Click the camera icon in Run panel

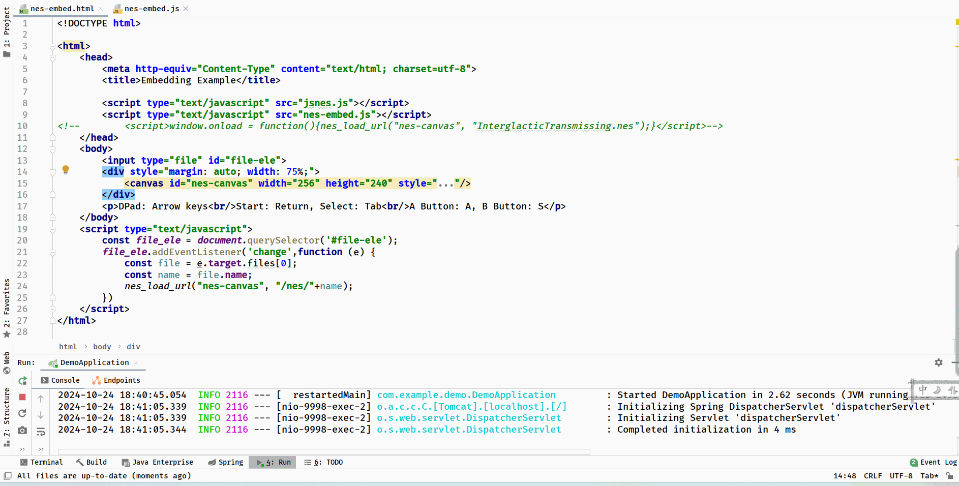(22, 430)
